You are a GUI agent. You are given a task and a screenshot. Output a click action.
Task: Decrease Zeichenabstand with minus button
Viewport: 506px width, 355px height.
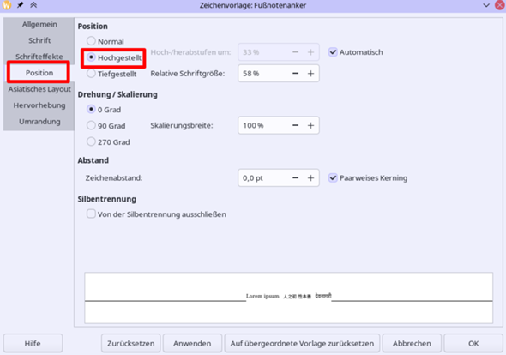[x=295, y=178]
